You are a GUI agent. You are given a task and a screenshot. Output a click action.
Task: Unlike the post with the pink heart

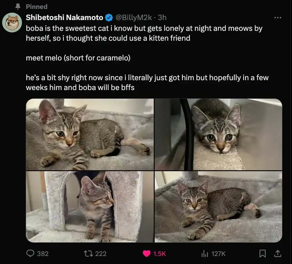pyautogui.click(x=147, y=254)
